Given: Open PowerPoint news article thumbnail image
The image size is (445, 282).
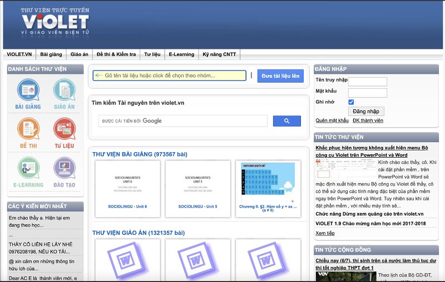Looking at the screenshot, I should coord(345,168).
